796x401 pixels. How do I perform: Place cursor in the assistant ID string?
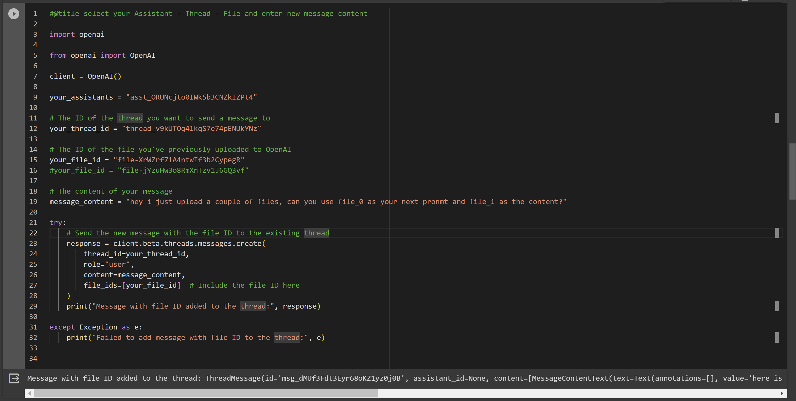[192, 97]
